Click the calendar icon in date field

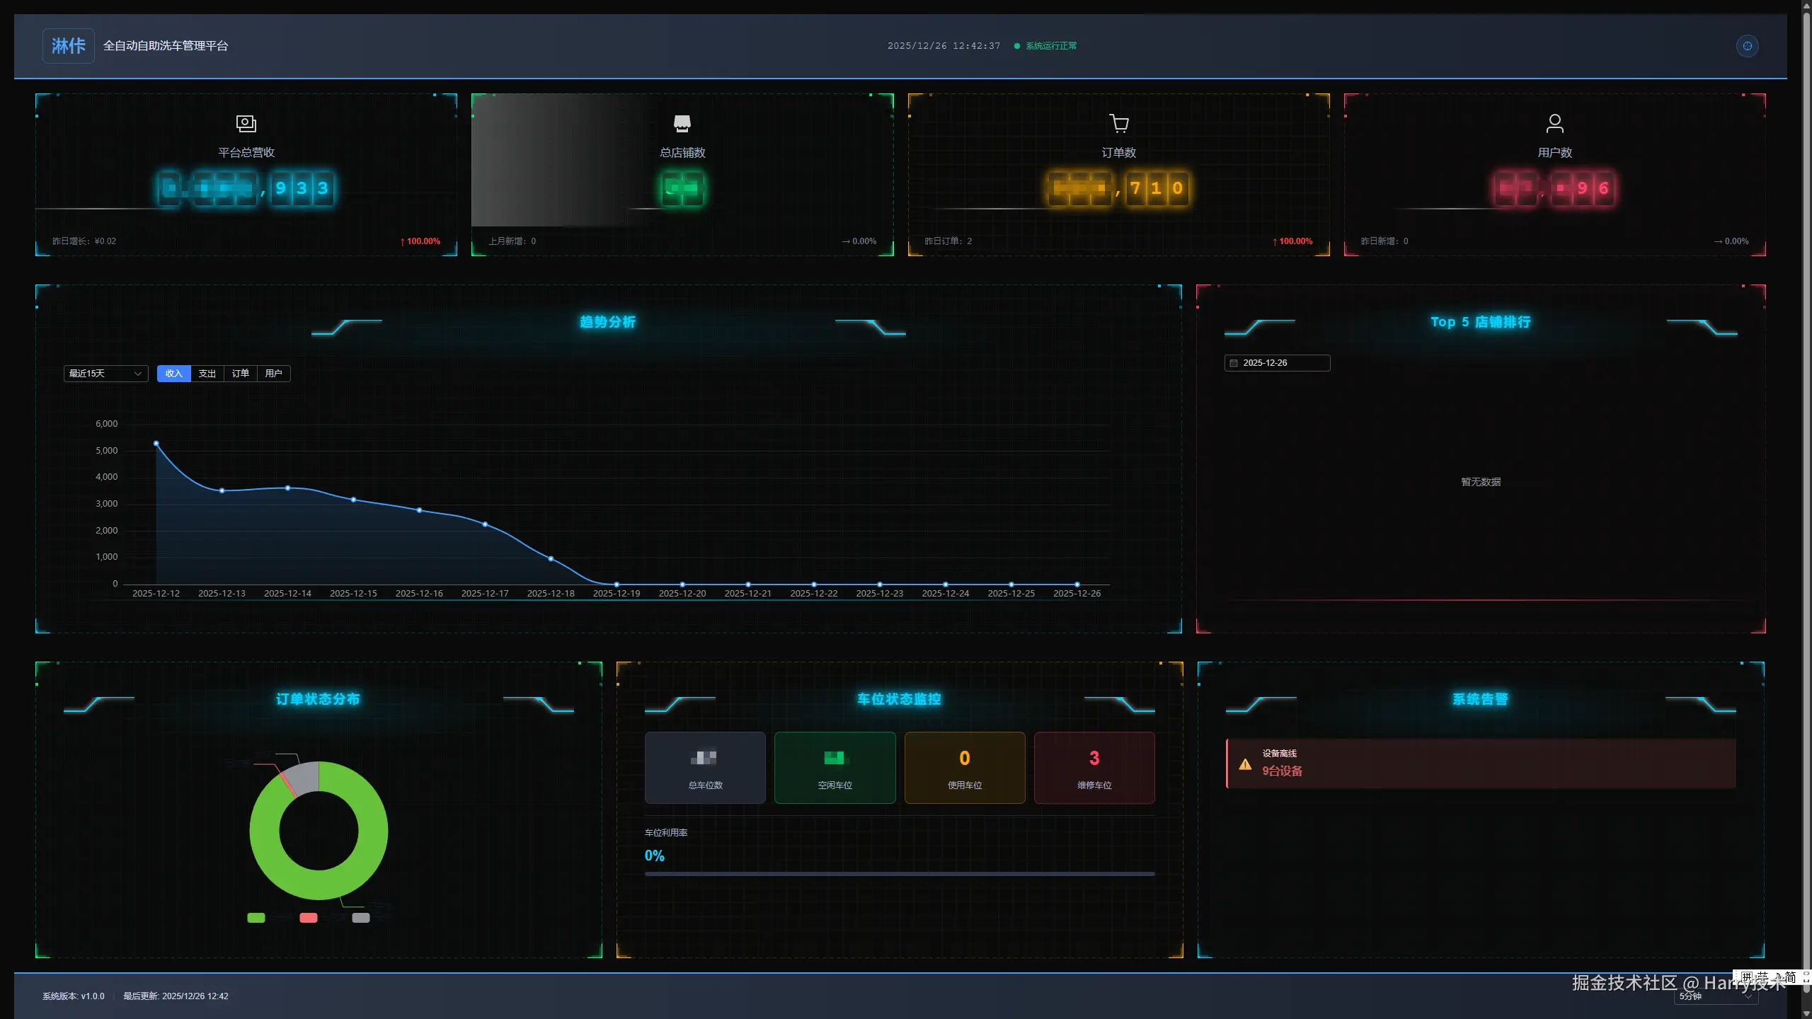tap(1234, 363)
